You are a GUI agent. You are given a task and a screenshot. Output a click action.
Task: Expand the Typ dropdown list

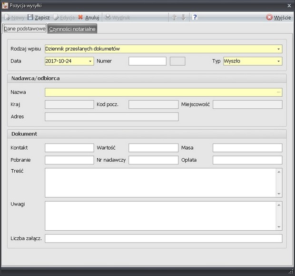coord(278,61)
